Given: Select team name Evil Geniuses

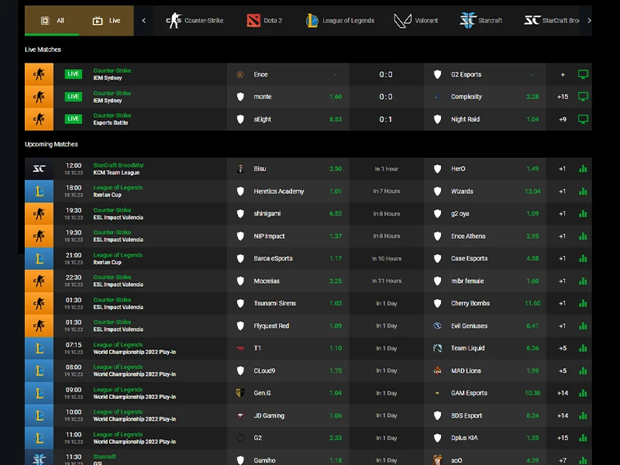Looking at the screenshot, I should point(470,325).
